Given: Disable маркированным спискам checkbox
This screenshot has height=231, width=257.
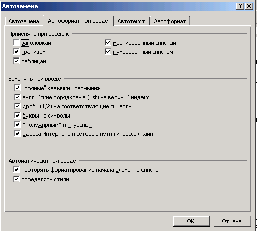Looking at the screenshot, I should [x=108, y=43].
